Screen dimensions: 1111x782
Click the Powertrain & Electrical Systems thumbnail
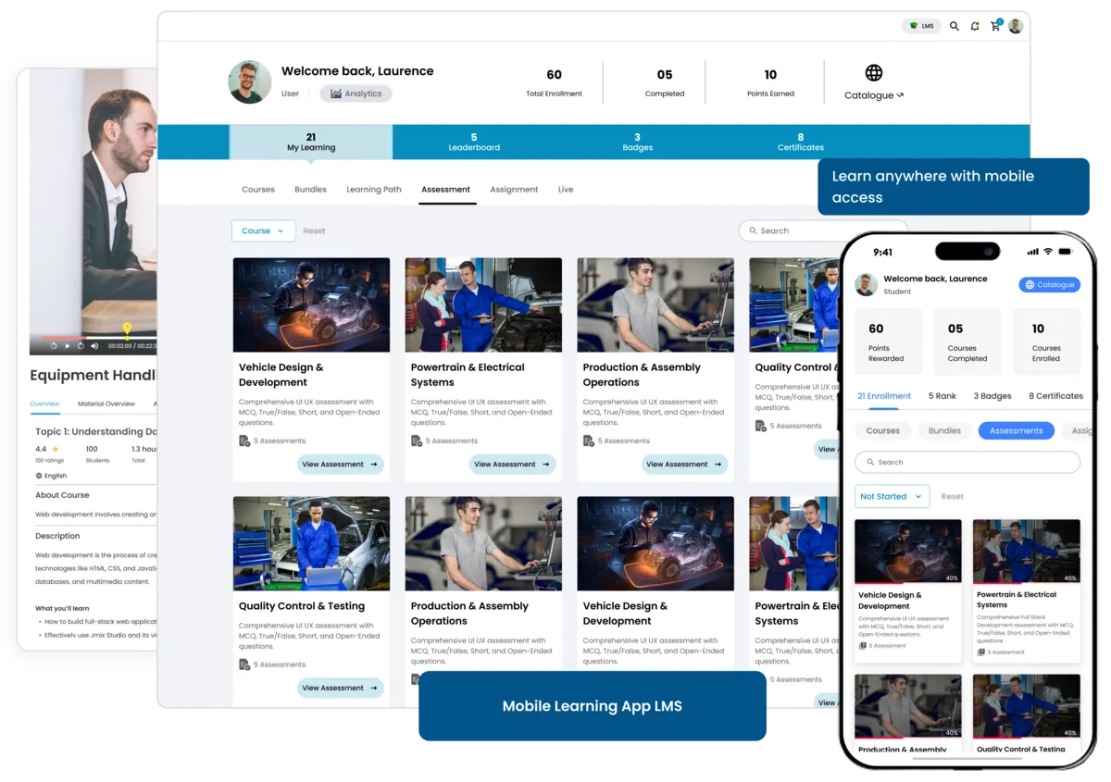483,304
